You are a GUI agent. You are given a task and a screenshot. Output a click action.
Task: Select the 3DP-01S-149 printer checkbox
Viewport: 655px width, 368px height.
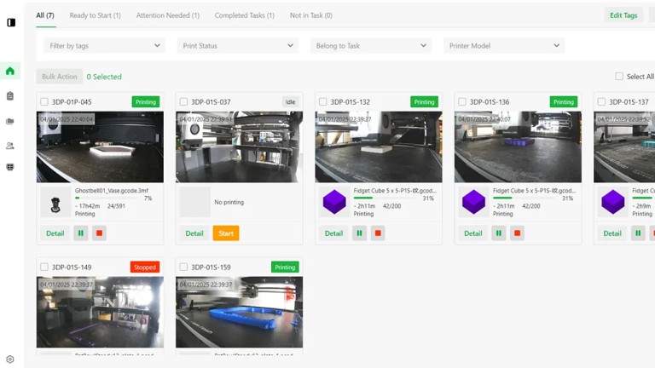pos(44,267)
